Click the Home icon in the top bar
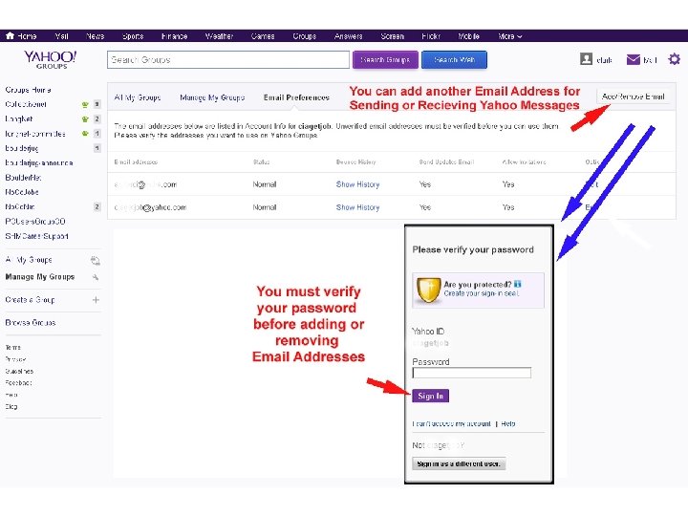 point(11,35)
